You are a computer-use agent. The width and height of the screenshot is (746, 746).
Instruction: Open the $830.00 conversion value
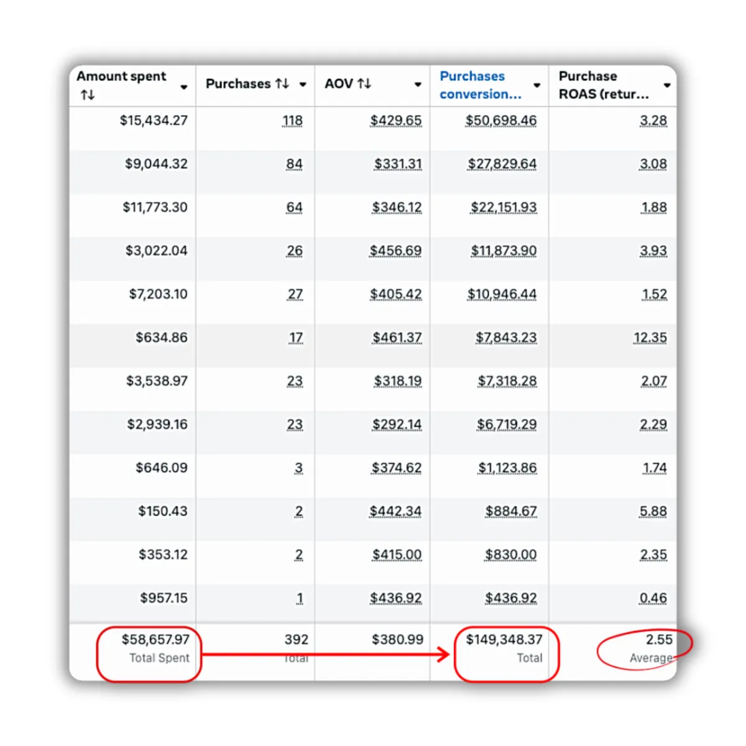(x=511, y=555)
